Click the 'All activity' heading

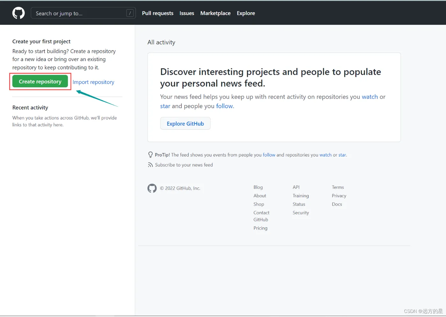tap(161, 42)
